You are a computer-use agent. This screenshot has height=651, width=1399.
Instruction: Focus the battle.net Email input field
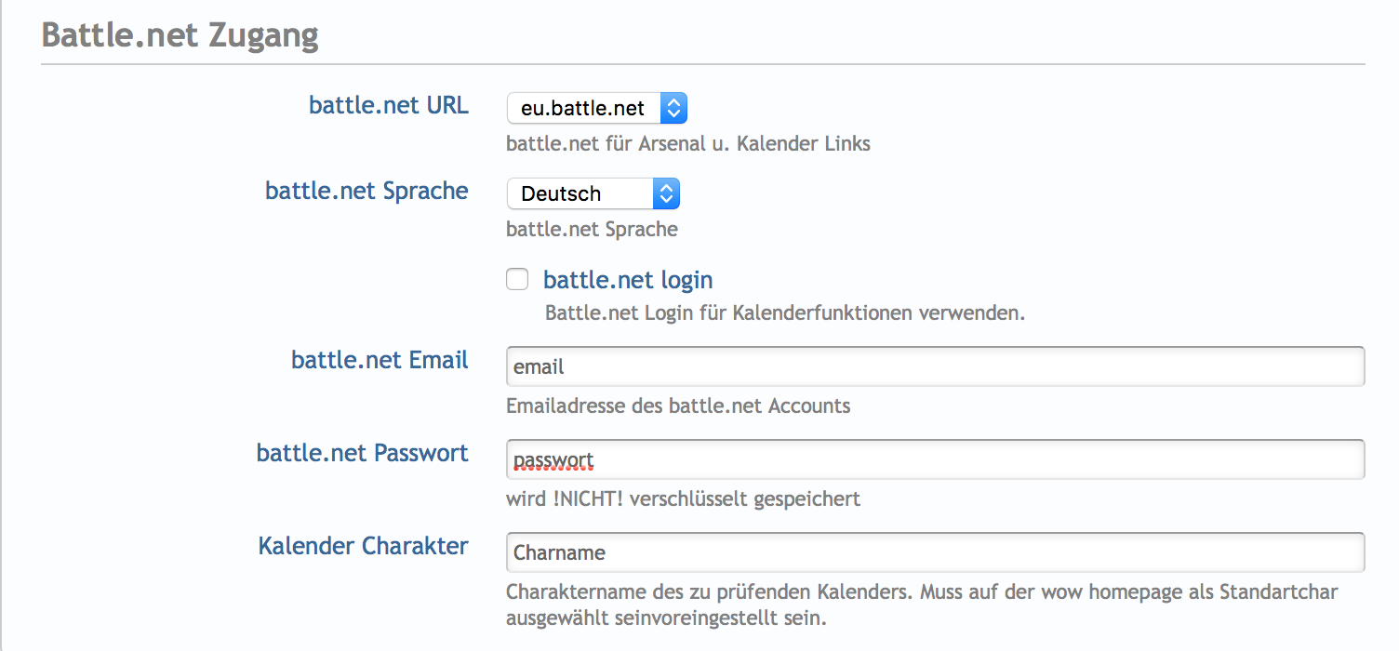point(935,366)
